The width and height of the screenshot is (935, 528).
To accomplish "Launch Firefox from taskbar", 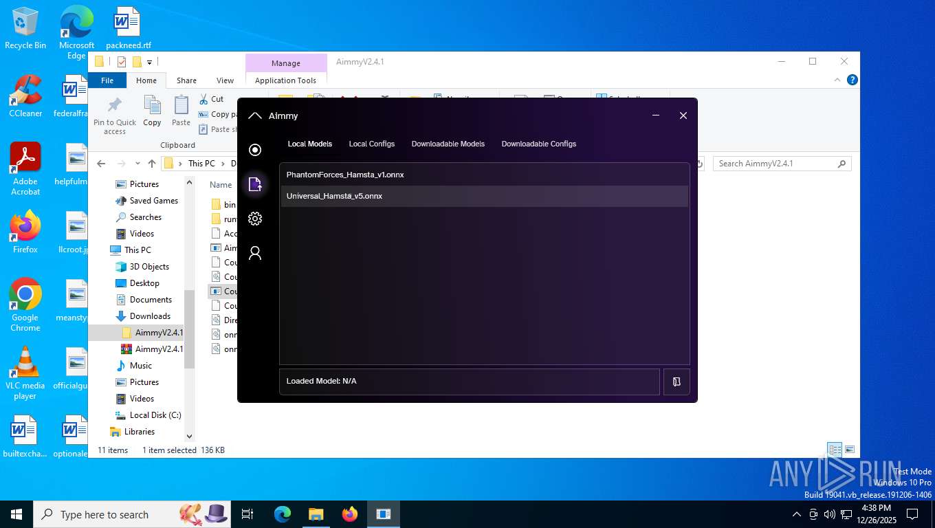I will coord(350,514).
